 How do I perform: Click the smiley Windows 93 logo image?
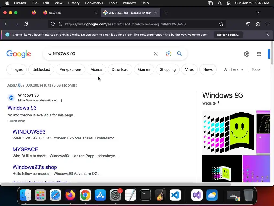(229, 133)
